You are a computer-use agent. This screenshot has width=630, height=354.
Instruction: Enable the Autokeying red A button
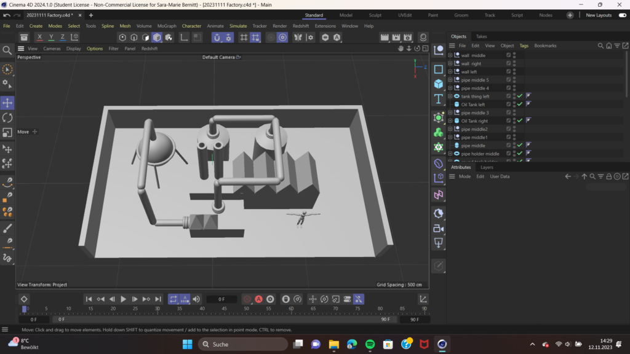point(258,299)
